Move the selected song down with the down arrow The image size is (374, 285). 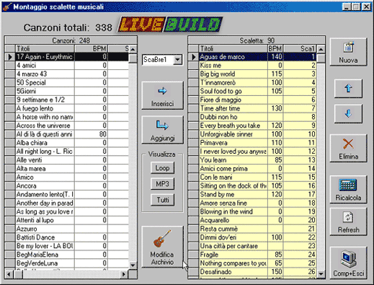pos(348,113)
